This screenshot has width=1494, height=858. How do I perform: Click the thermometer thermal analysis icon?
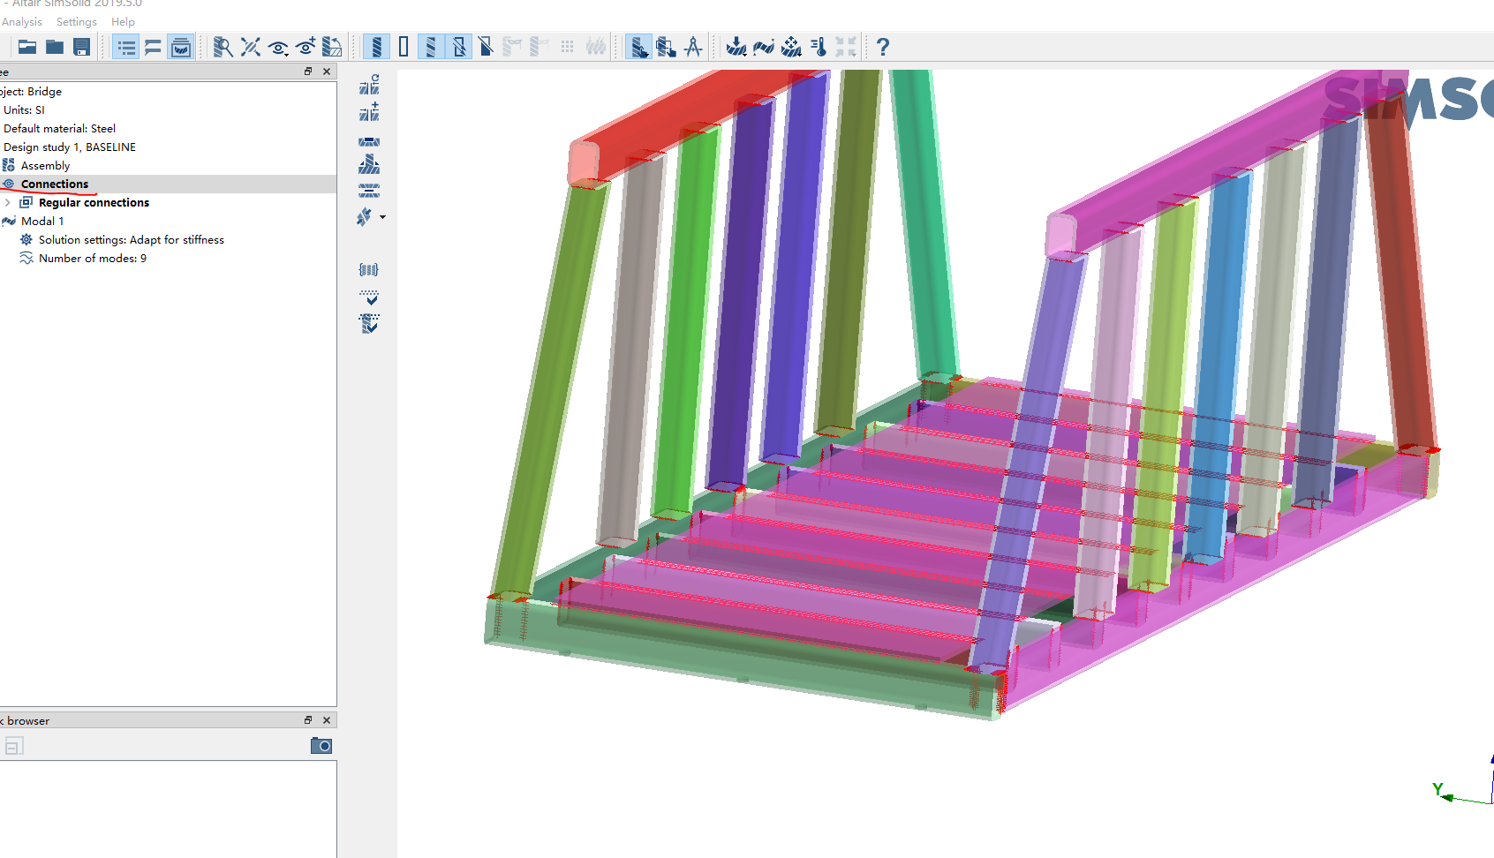(x=819, y=47)
